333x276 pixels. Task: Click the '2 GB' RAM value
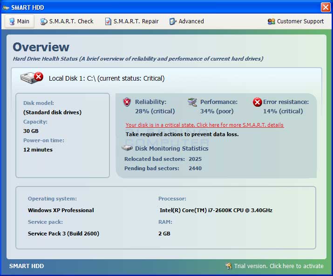164,234
